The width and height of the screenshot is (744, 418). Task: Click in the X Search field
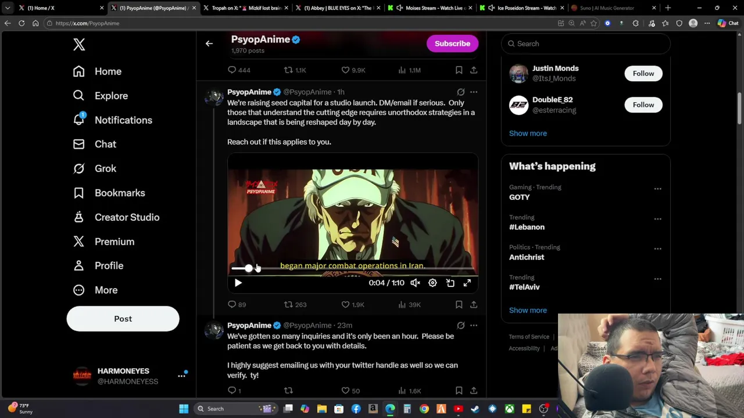(x=585, y=44)
